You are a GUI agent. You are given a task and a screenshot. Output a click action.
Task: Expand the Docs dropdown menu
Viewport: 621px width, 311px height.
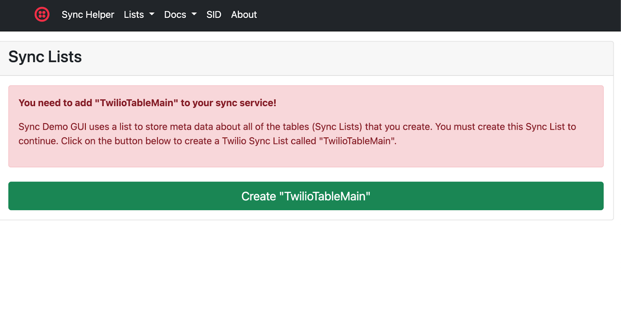[180, 15]
